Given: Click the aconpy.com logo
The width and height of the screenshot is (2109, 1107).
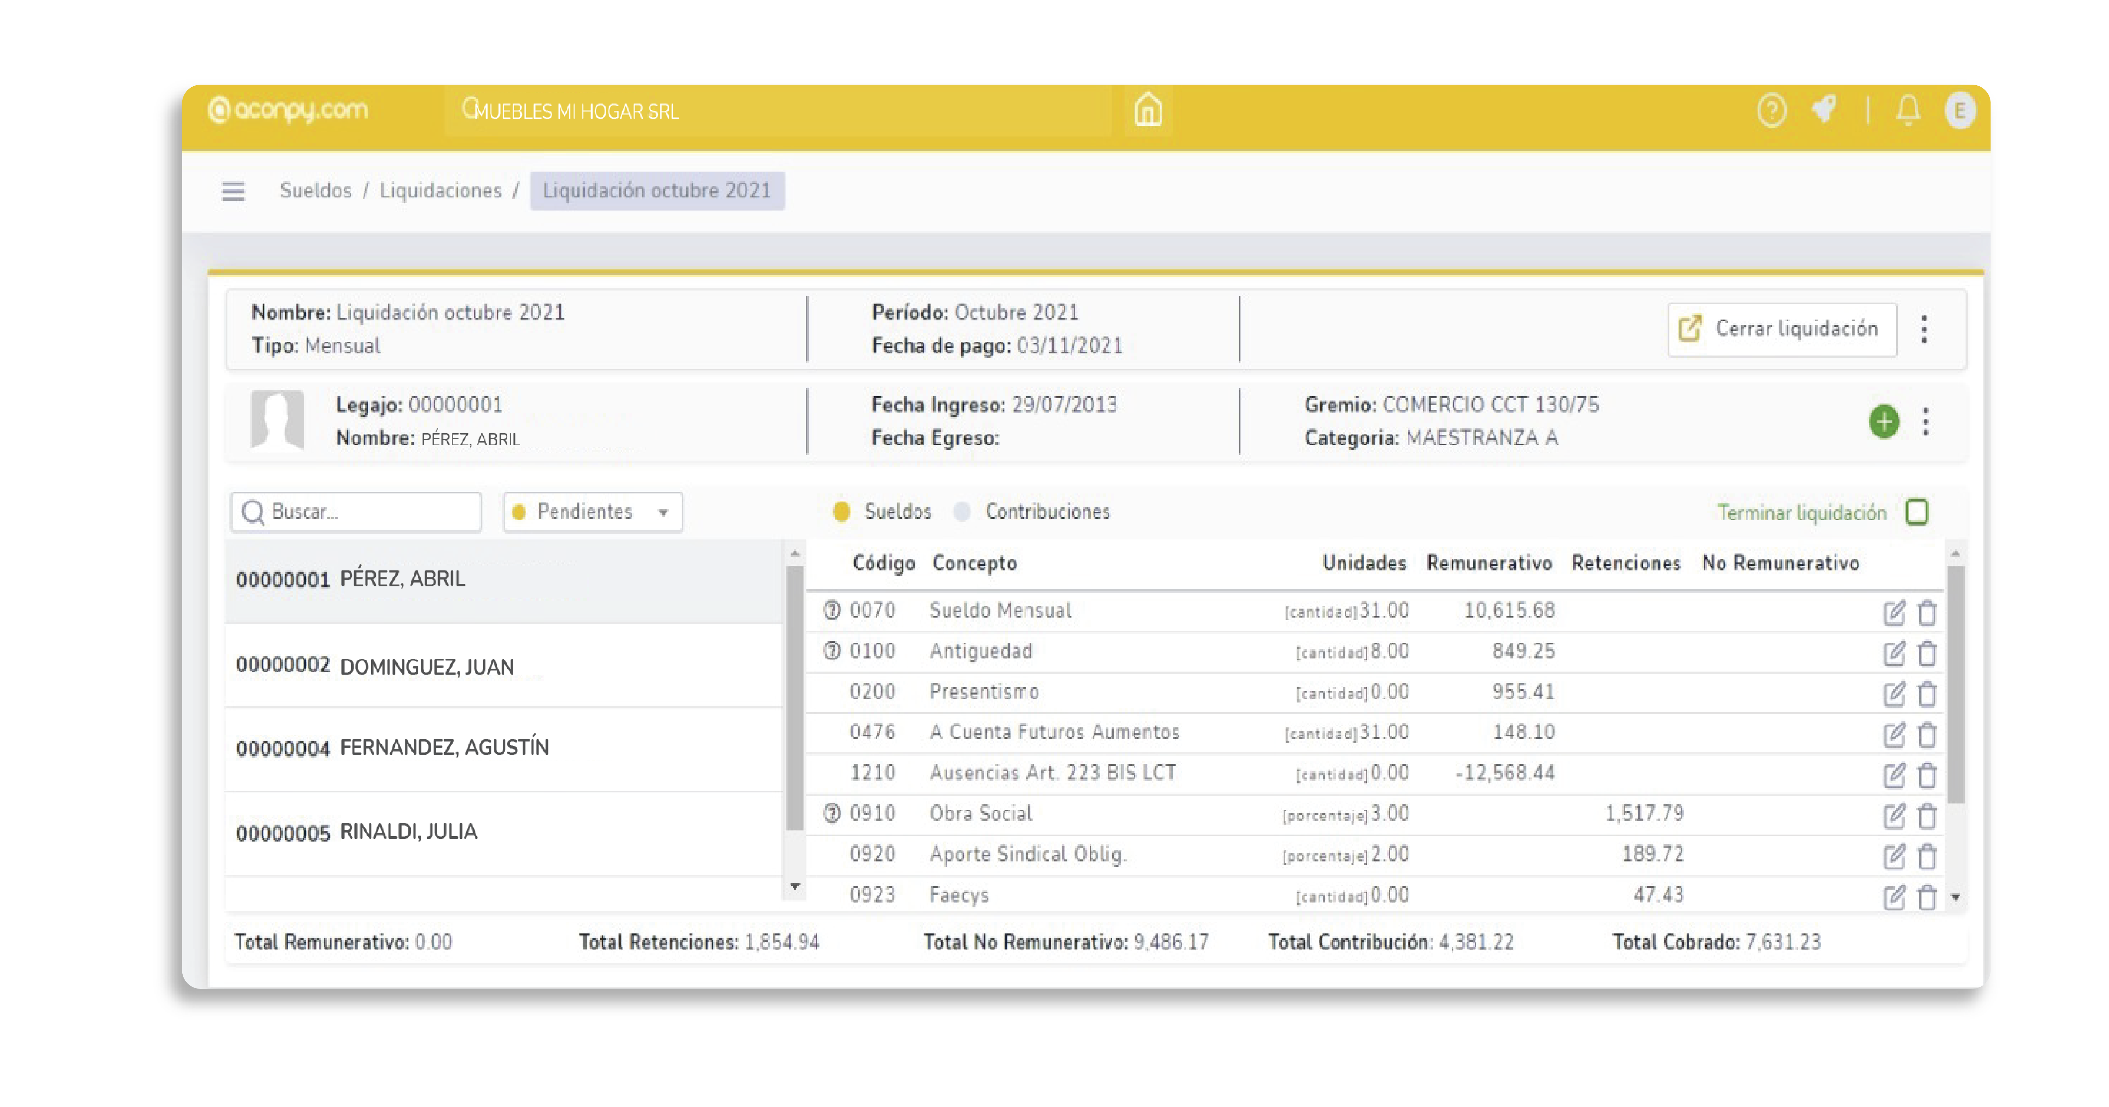Looking at the screenshot, I should click(288, 110).
